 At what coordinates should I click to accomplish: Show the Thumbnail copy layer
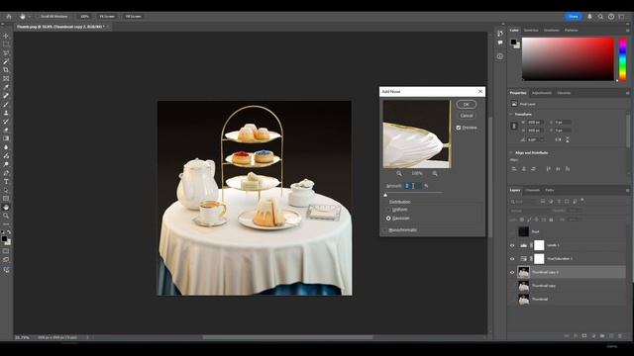pos(512,286)
